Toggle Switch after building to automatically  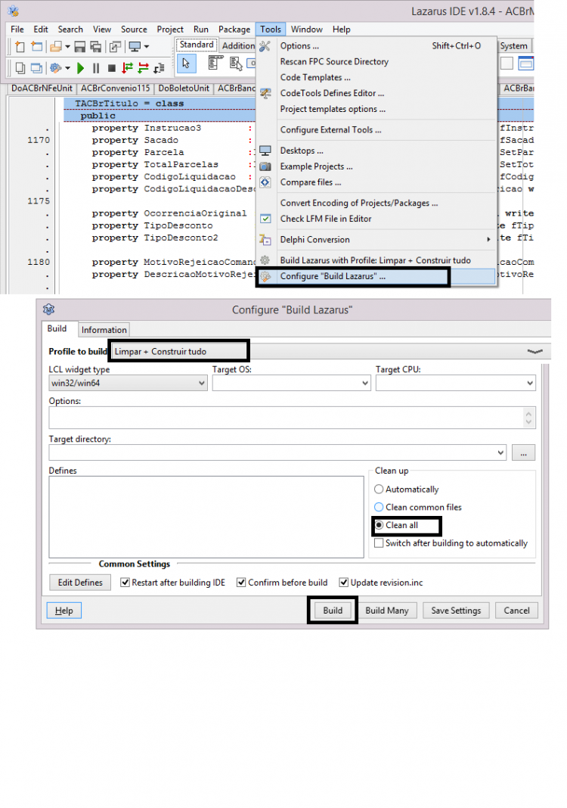coord(379,543)
